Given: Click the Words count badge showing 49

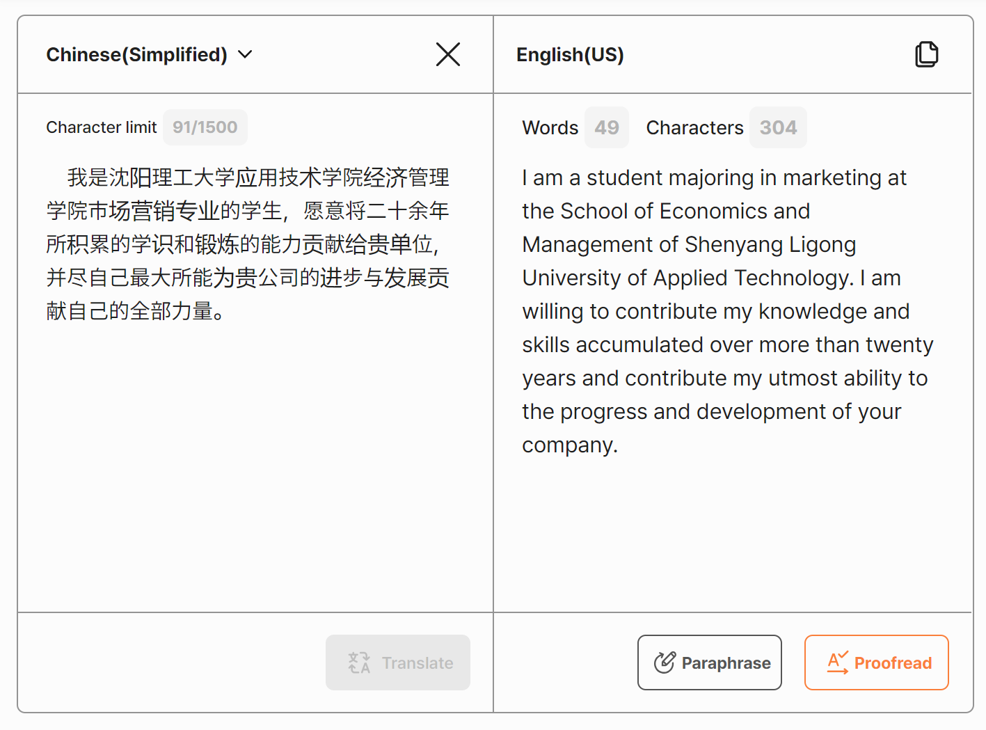Looking at the screenshot, I should [606, 127].
